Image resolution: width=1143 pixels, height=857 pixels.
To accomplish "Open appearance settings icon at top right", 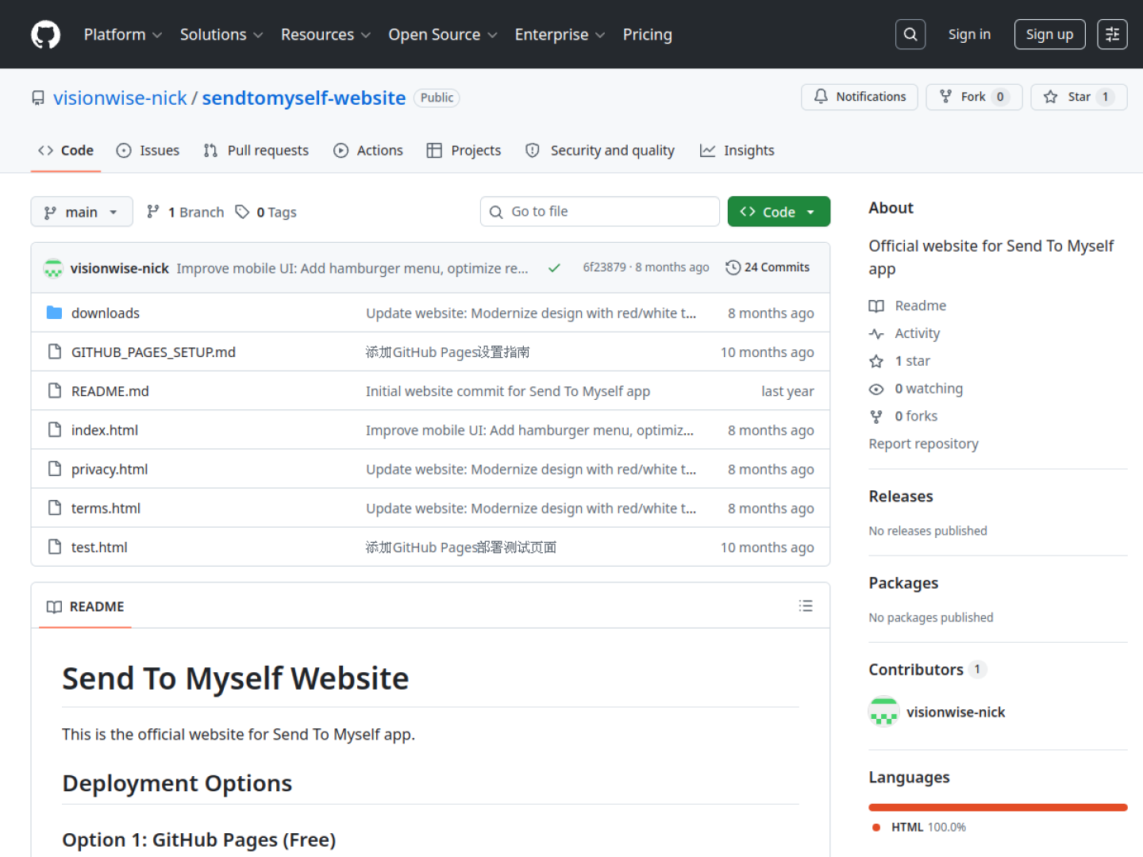I will point(1112,34).
